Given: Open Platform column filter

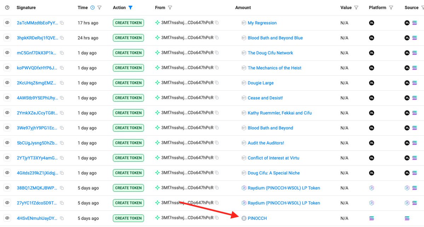Looking at the screenshot, I should pos(391,7).
